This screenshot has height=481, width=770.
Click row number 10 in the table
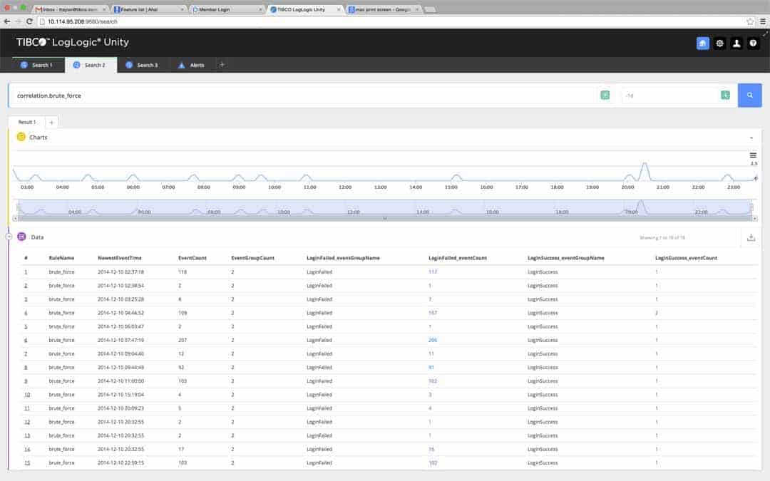[27, 395]
